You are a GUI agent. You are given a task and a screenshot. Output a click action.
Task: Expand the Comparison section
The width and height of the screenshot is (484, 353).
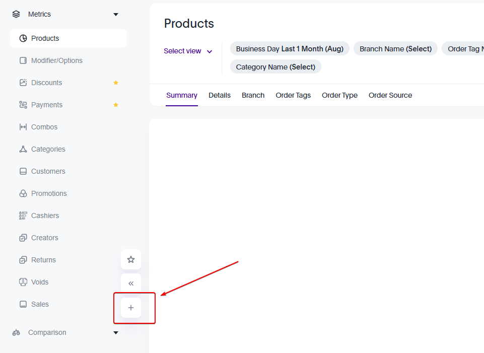115,332
